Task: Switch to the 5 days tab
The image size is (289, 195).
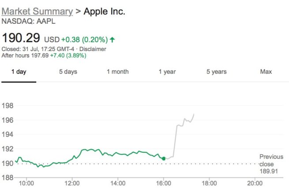Action: click(x=68, y=72)
